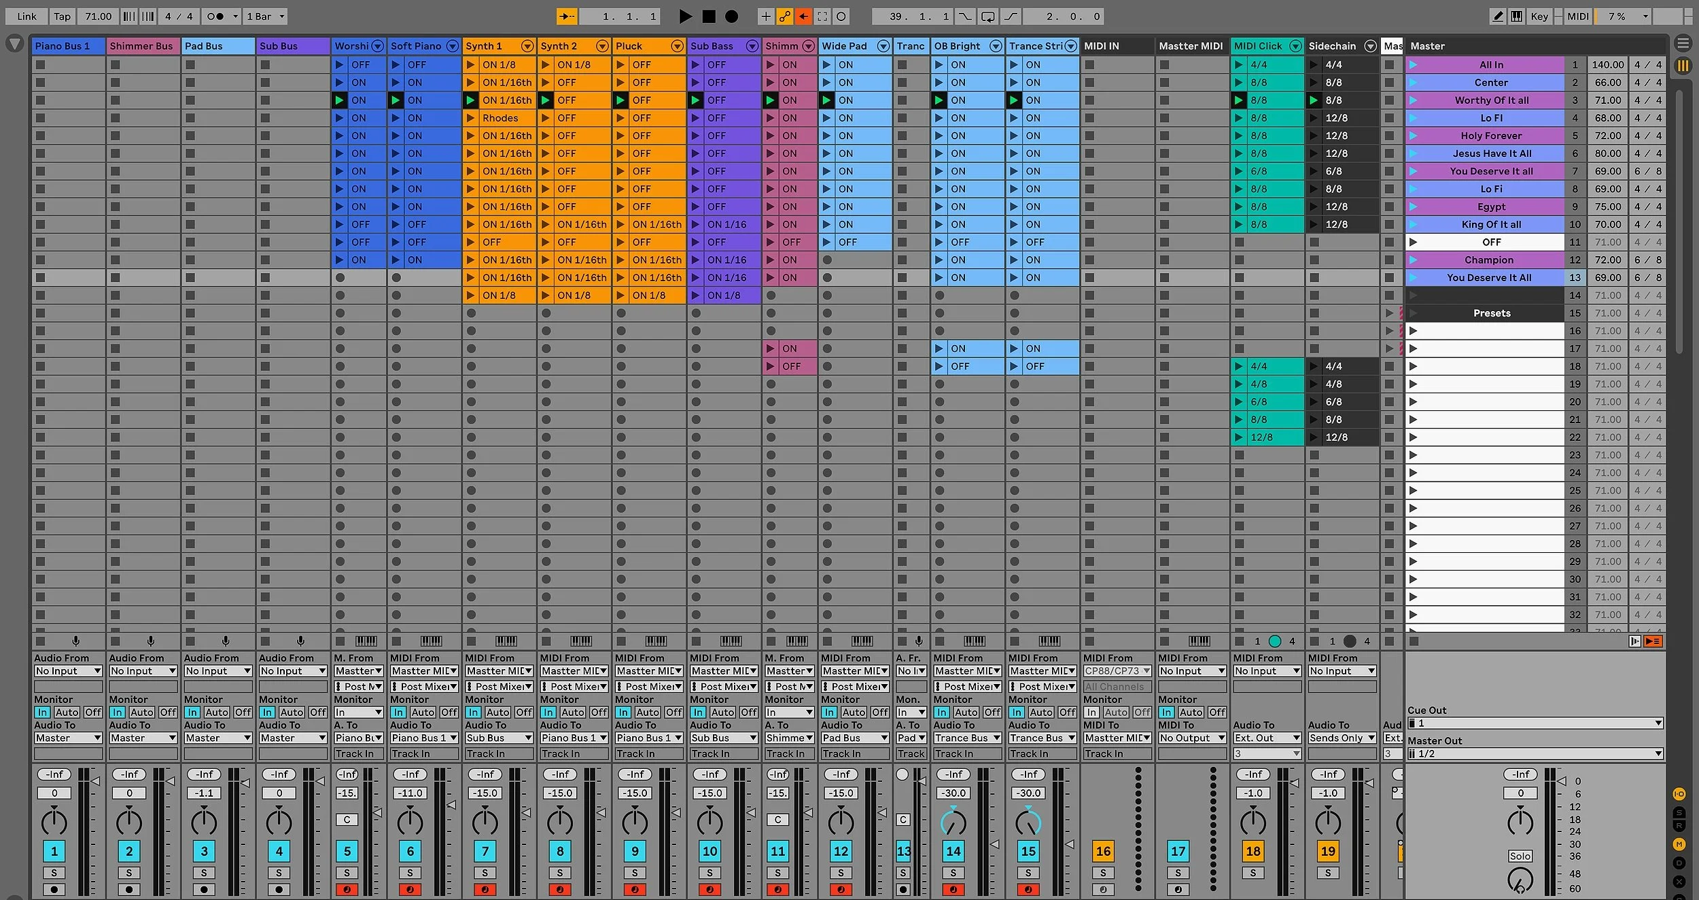
Task: Toggle Synth 1 track activator 7
Action: point(485,851)
